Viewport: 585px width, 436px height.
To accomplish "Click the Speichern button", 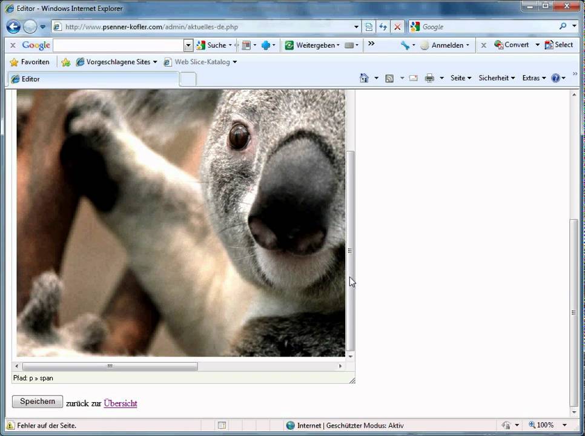I will [x=38, y=401].
